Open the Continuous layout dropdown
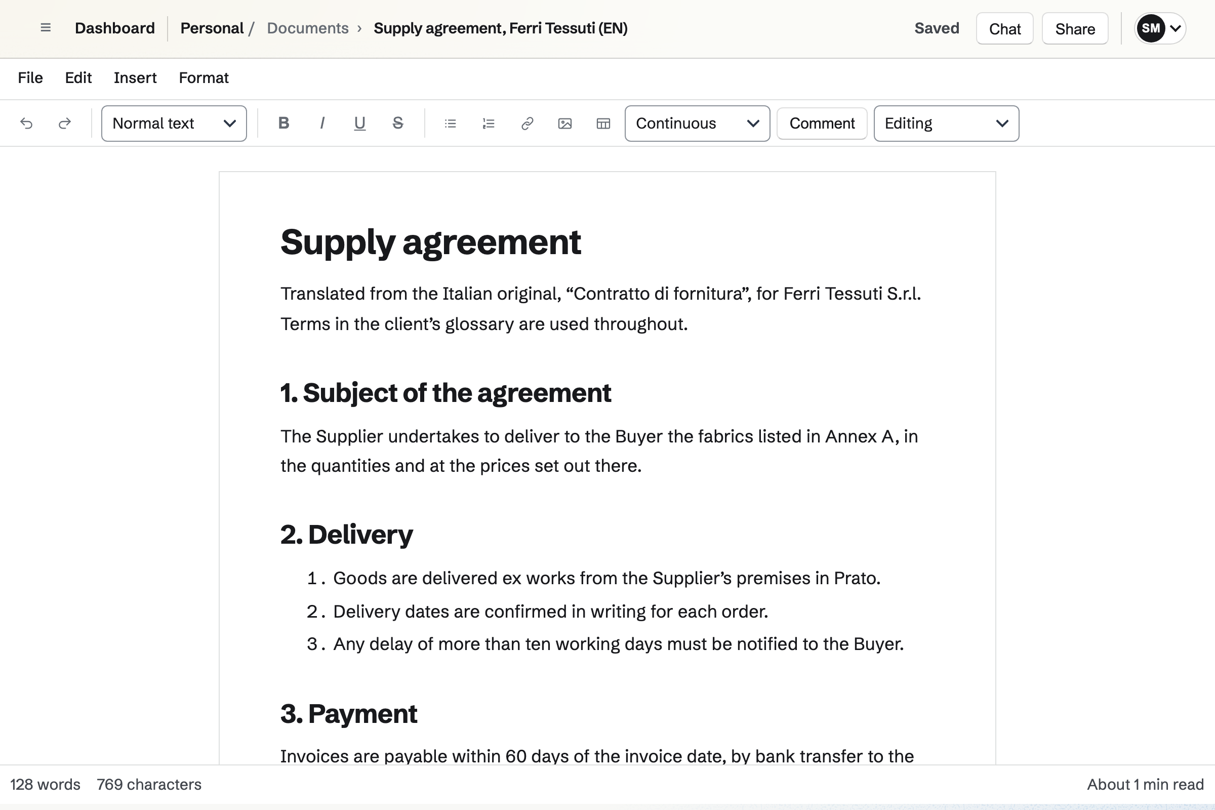 [698, 124]
